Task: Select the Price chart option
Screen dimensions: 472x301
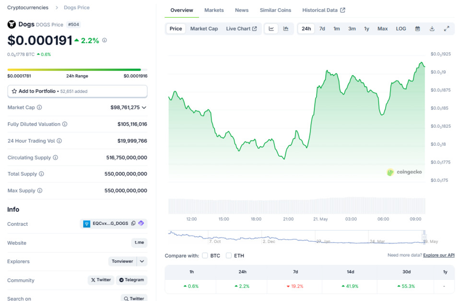Action: (x=176, y=29)
